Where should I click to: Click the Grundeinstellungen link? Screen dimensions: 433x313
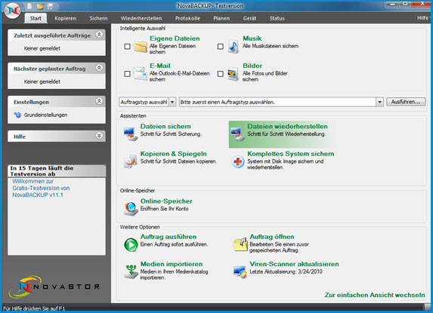tap(45, 115)
